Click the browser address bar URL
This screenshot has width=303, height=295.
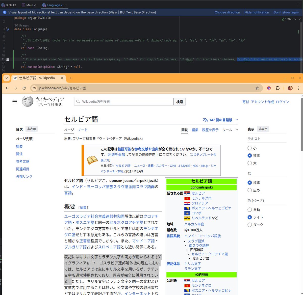click(x=62, y=88)
